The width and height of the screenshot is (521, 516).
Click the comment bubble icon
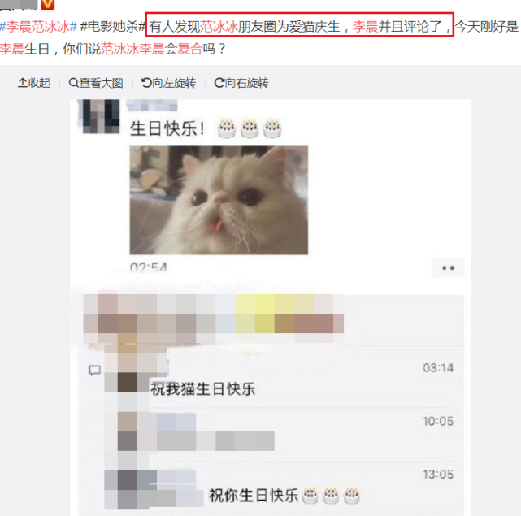coord(95,370)
